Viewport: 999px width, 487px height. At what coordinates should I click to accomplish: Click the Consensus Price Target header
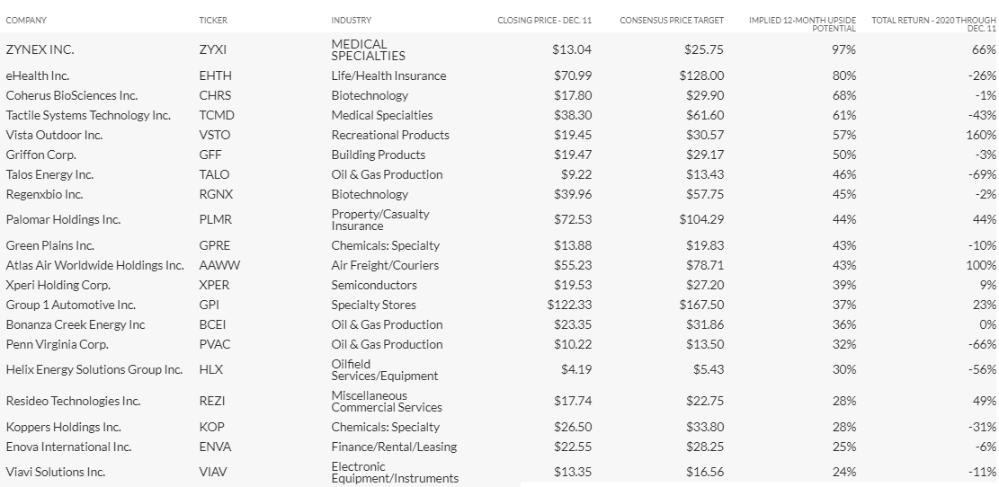tap(672, 21)
